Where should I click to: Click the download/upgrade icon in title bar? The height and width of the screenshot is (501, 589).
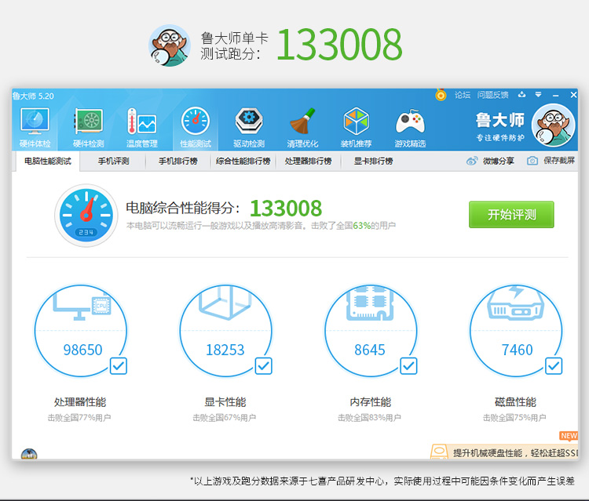[x=521, y=95]
